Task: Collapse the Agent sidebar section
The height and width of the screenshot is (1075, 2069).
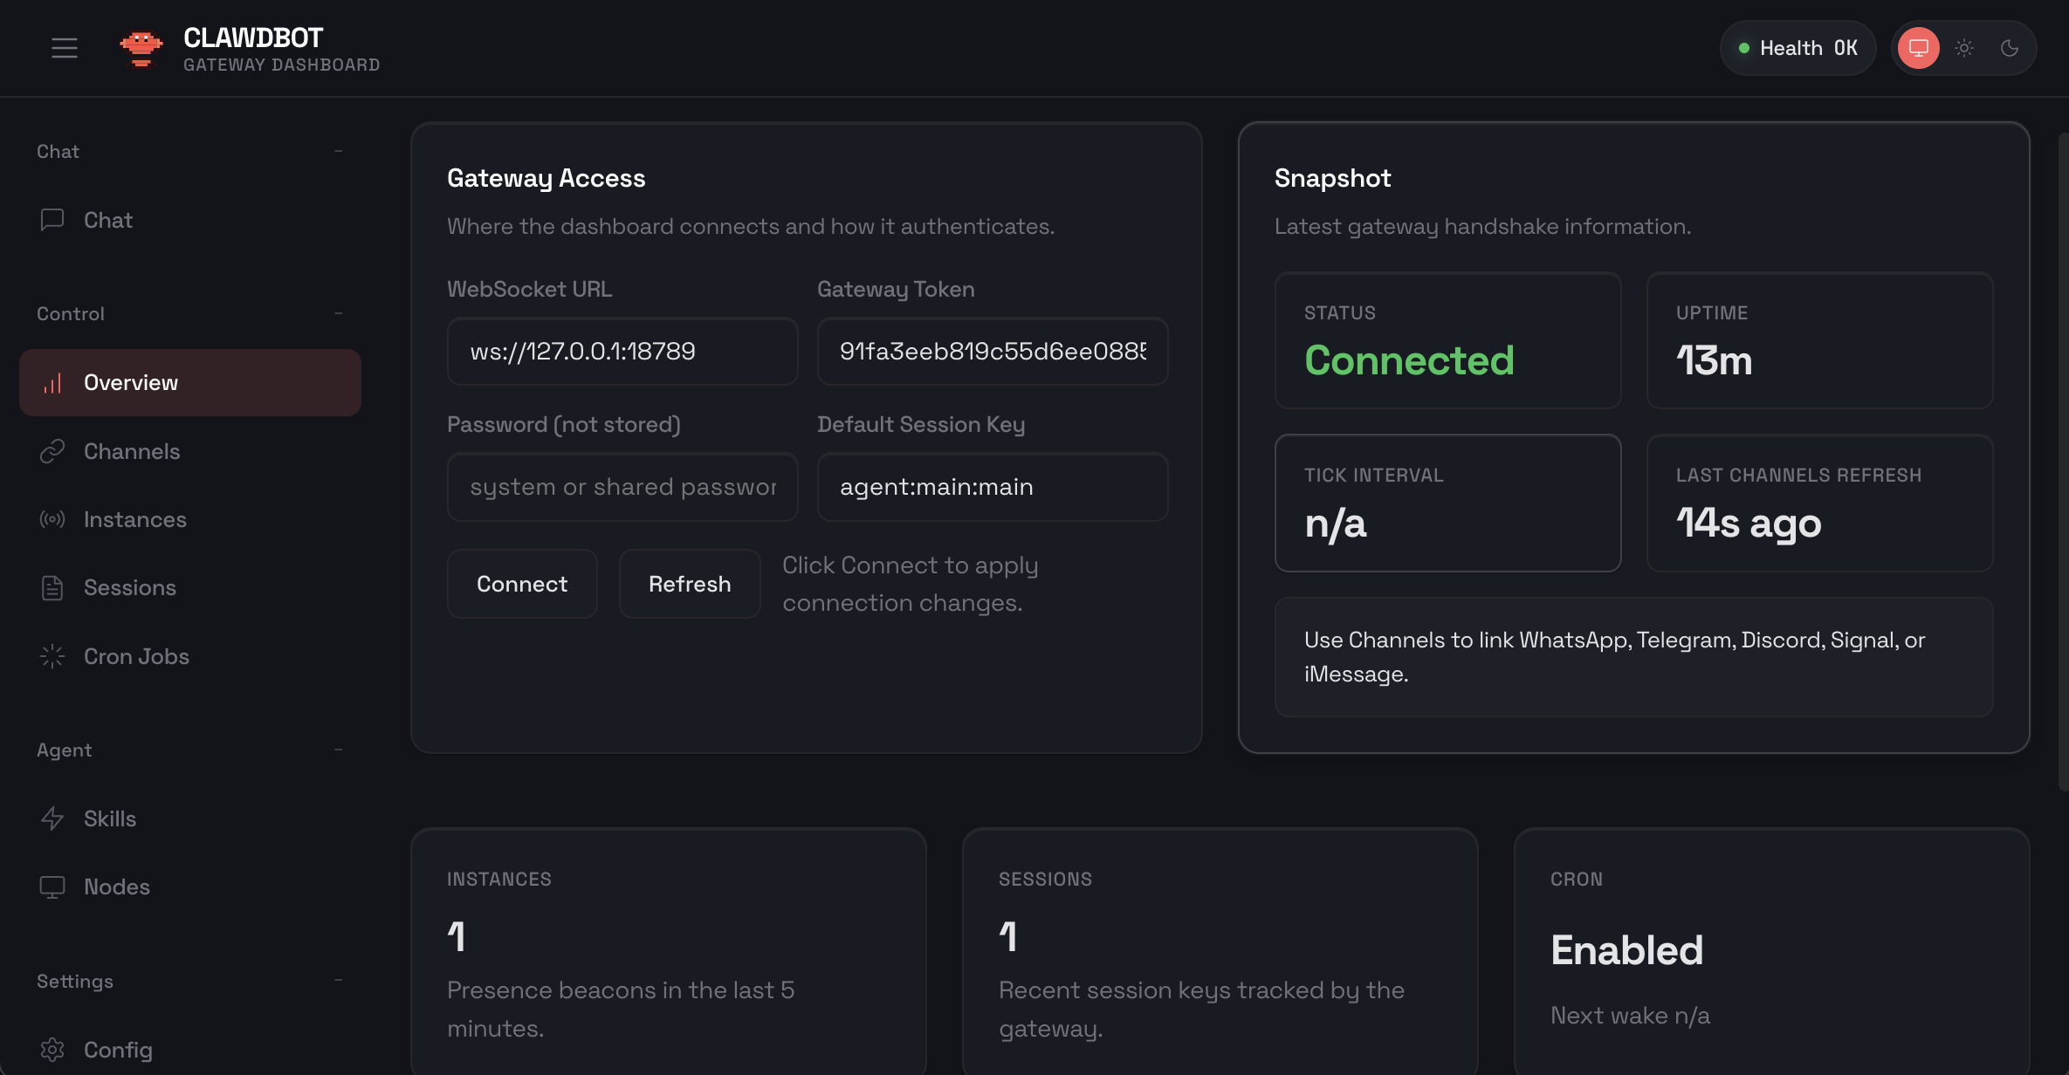Action: [339, 750]
